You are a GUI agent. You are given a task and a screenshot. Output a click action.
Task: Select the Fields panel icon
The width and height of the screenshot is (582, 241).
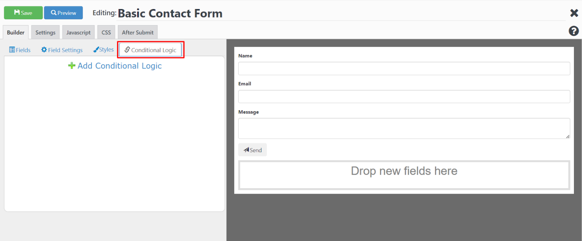(12, 50)
